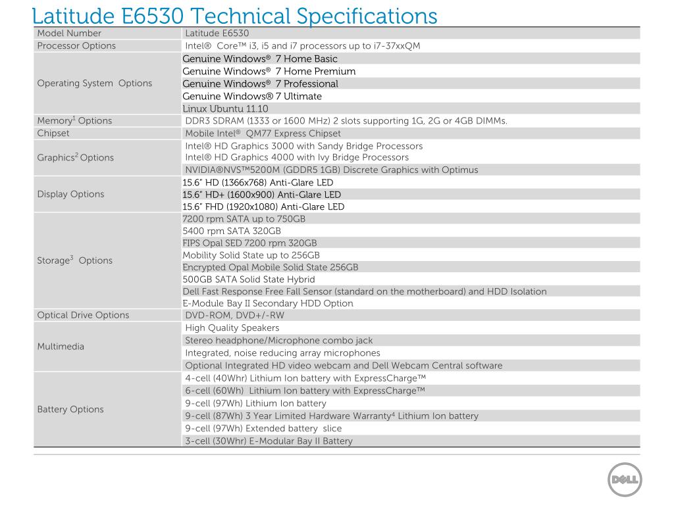Click the 6-cell (60Wh) battery row

point(411,391)
